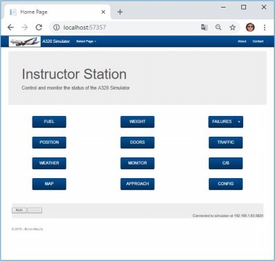The height and width of the screenshot is (261, 275).
Task: Click the copyright footer text
Action: tap(27, 229)
